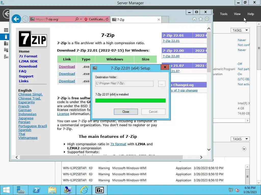Viewport: 261px width, 195px height.
Task: Open the Support sidebar link
Action: (26, 76)
